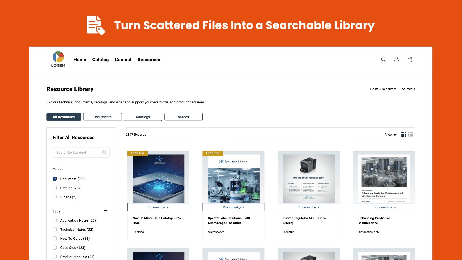
Task: Select the All Resources button
Action: click(x=64, y=117)
